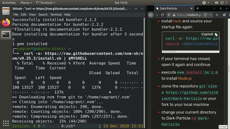Open the terminal View menu
Viewport: 230px width, 129px height.
[32, 14]
